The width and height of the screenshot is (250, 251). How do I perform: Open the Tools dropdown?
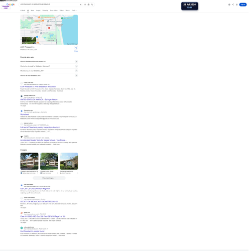[x=74, y=11]
